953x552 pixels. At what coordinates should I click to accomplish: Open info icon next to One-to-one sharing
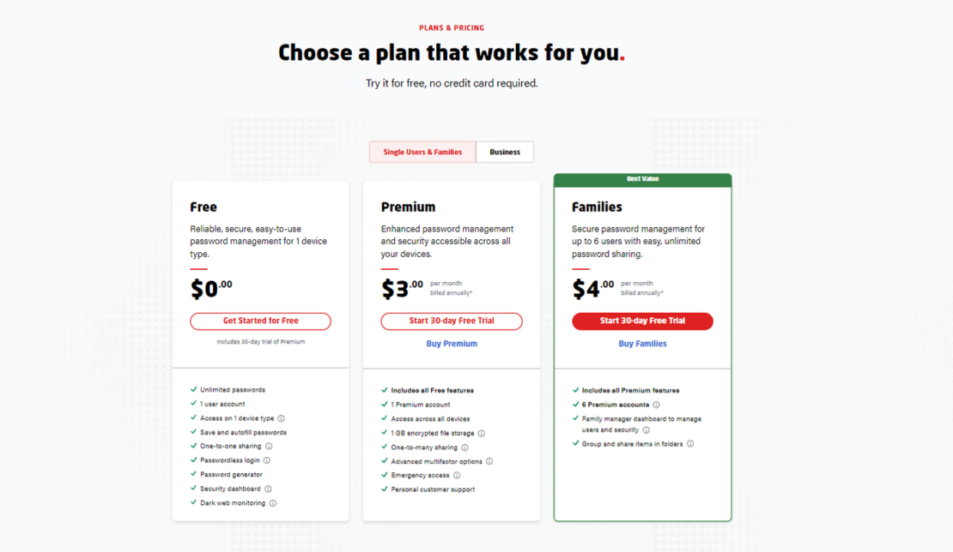(269, 447)
